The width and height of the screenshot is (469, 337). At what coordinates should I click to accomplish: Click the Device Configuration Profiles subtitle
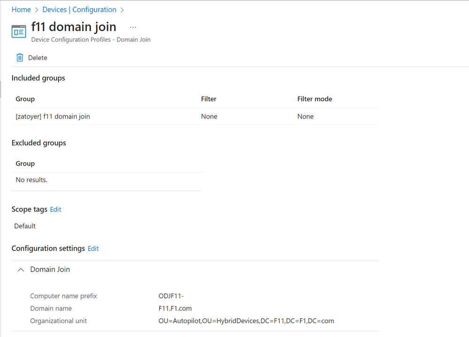tap(91, 39)
